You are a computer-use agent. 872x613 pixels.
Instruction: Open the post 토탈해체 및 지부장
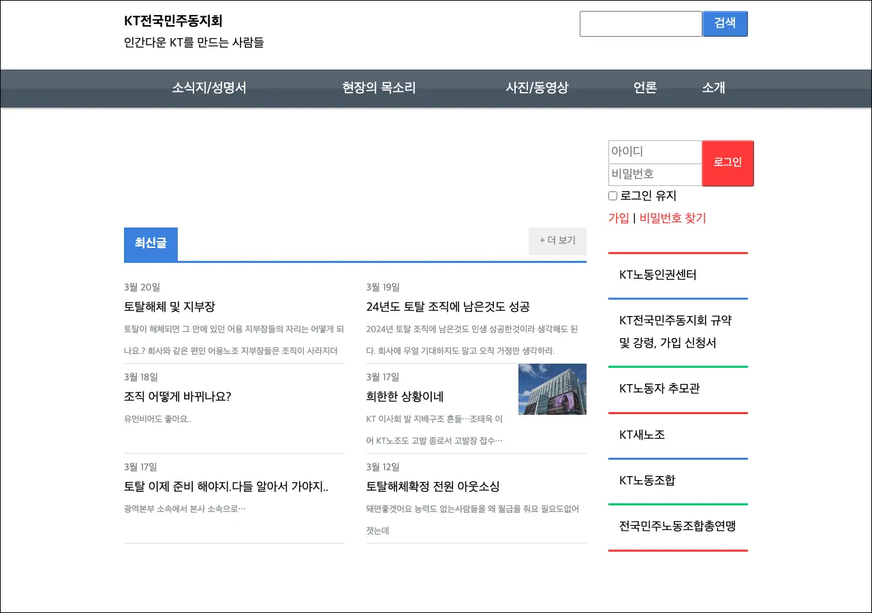170,306
